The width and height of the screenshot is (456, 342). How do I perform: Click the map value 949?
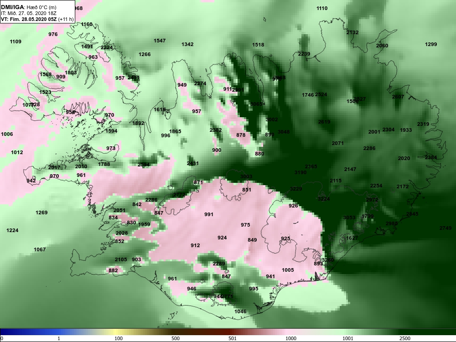182,85
